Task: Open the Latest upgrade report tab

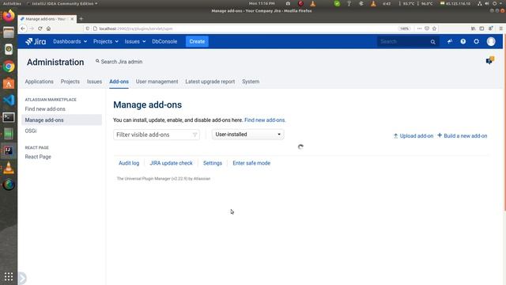Action: tap(210, 82)
